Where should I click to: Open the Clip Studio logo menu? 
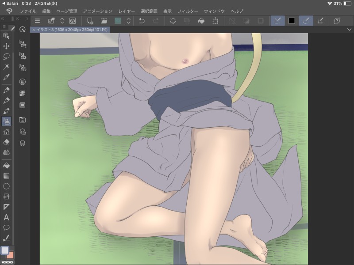click(x=9, y=11)
